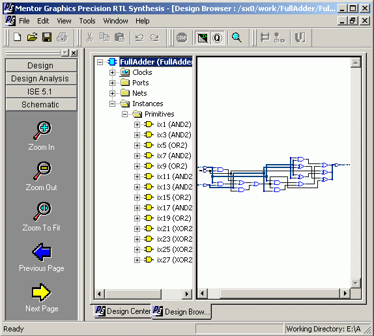Switch to the Design Center tab
374x336 pixels.
pyautogui.click(x=122, y=311)
